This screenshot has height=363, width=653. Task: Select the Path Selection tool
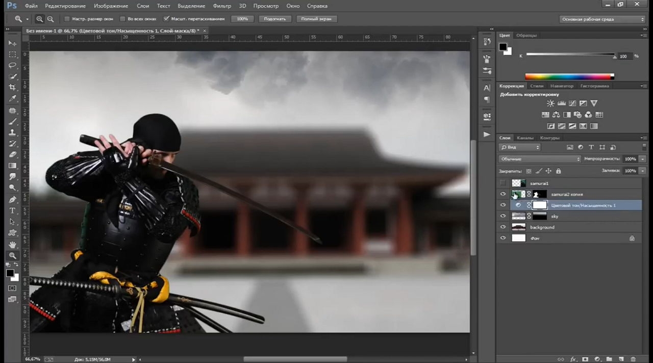[x=12, y=222]
